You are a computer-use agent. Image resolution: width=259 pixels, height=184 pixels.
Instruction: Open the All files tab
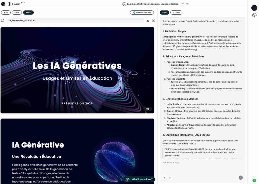[x=176, y=13]
